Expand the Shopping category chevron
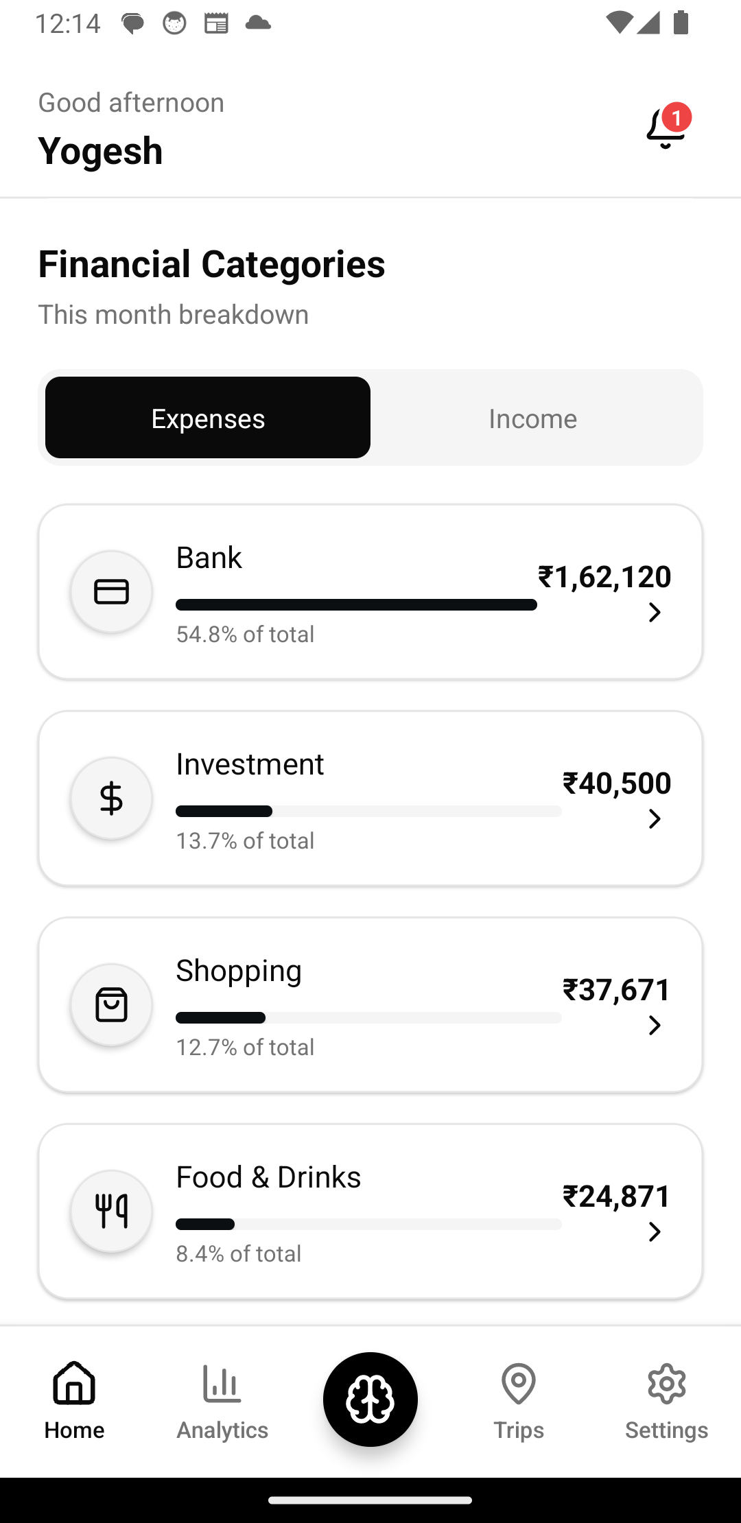The width and height of the screenshot is (741, 1523). (655, 1025)
